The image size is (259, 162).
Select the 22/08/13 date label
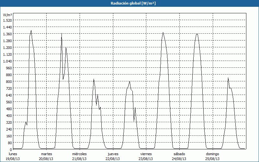[113, 159]
